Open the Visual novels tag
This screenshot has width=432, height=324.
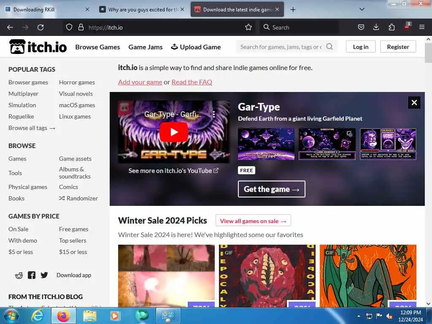(76, 94)
